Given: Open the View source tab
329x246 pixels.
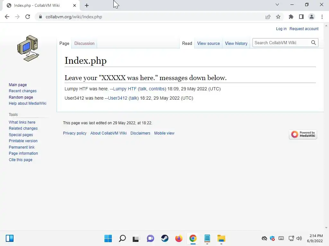Looking at the screenshot, I should click(208, 43).
